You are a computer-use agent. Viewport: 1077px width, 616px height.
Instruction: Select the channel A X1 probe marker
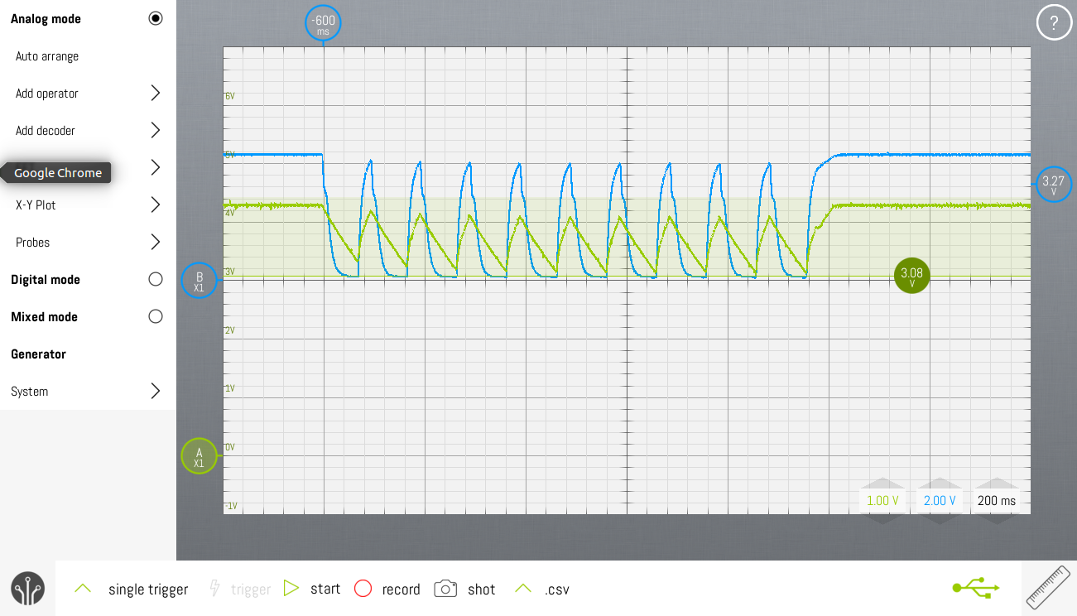coord(199,456)
